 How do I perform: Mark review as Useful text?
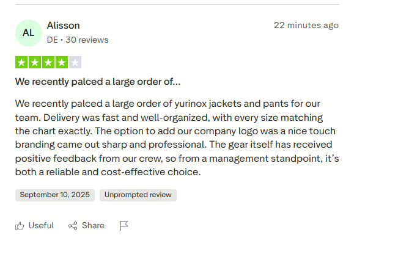click(41, 225)
